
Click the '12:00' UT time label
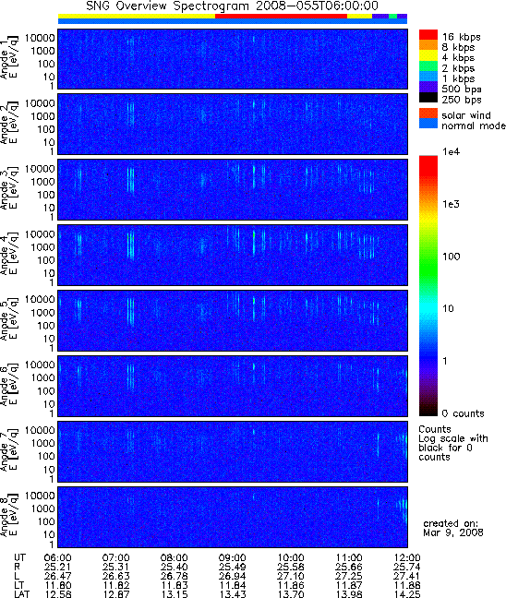click(407, 558)
